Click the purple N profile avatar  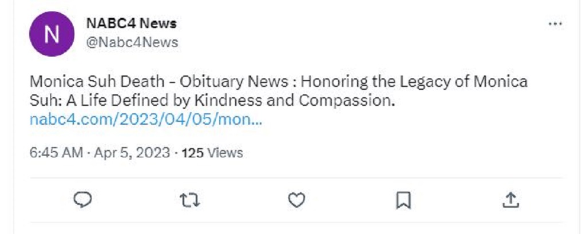52,34
